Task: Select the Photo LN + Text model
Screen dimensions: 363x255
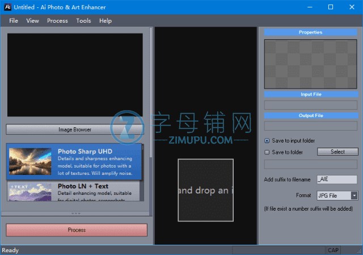Action: 74,191
